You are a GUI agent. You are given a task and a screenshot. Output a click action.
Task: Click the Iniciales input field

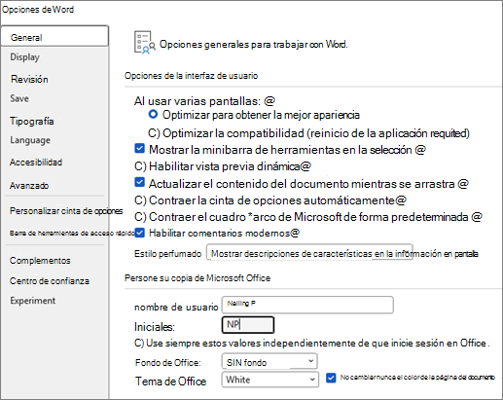[248, 325]
